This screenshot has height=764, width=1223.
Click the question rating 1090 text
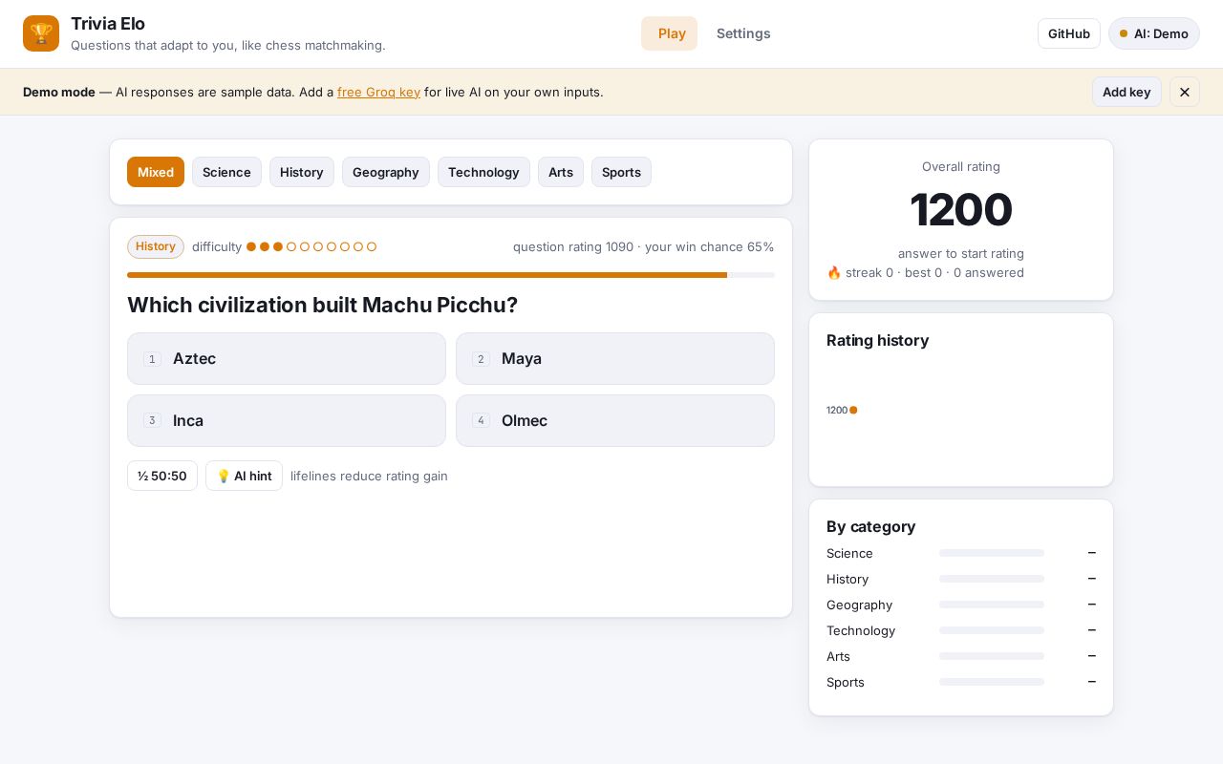573,246
